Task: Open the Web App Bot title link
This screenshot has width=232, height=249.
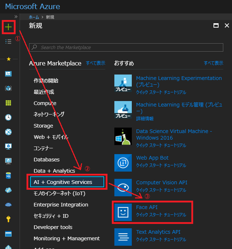Action: pyautogui.click(x=152, y=158)
